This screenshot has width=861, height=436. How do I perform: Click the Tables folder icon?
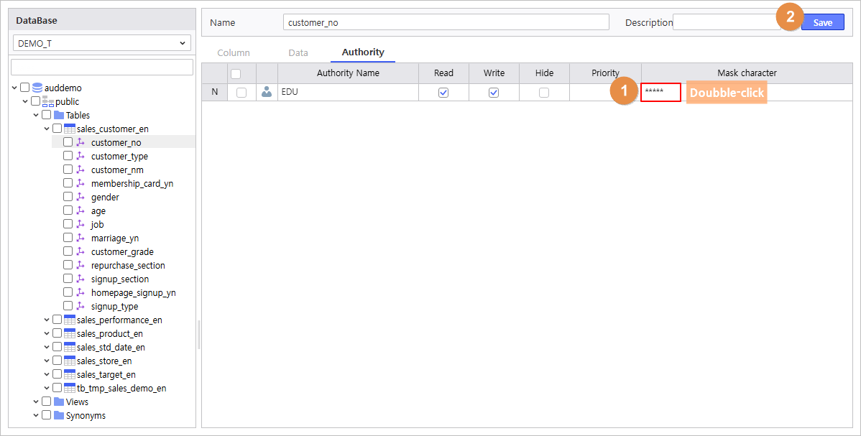click(59, 115)
